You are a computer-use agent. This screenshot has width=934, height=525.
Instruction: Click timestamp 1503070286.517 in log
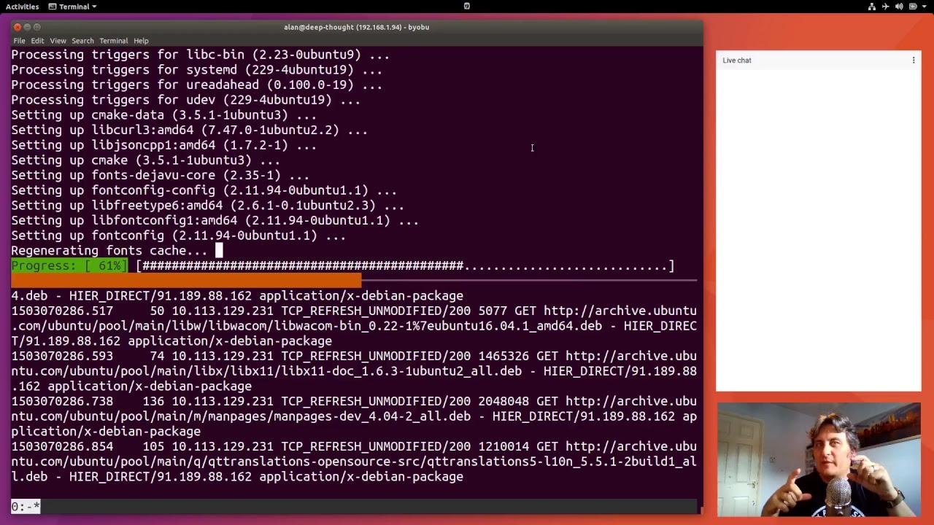62,311
